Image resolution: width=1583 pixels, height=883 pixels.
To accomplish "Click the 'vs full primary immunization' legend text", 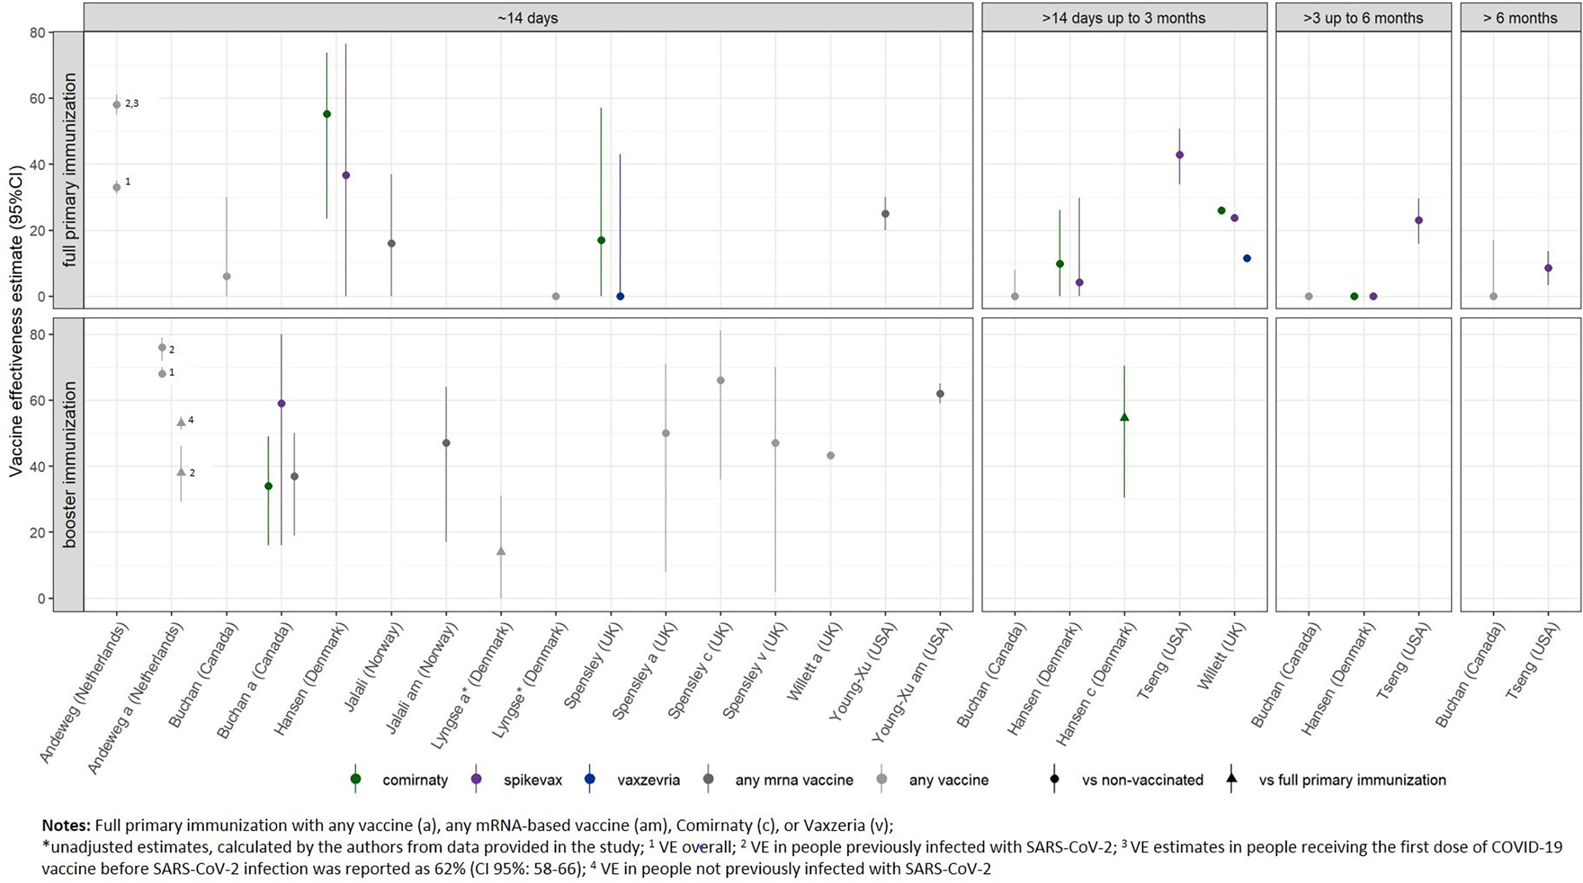I will pos(1352,780).
